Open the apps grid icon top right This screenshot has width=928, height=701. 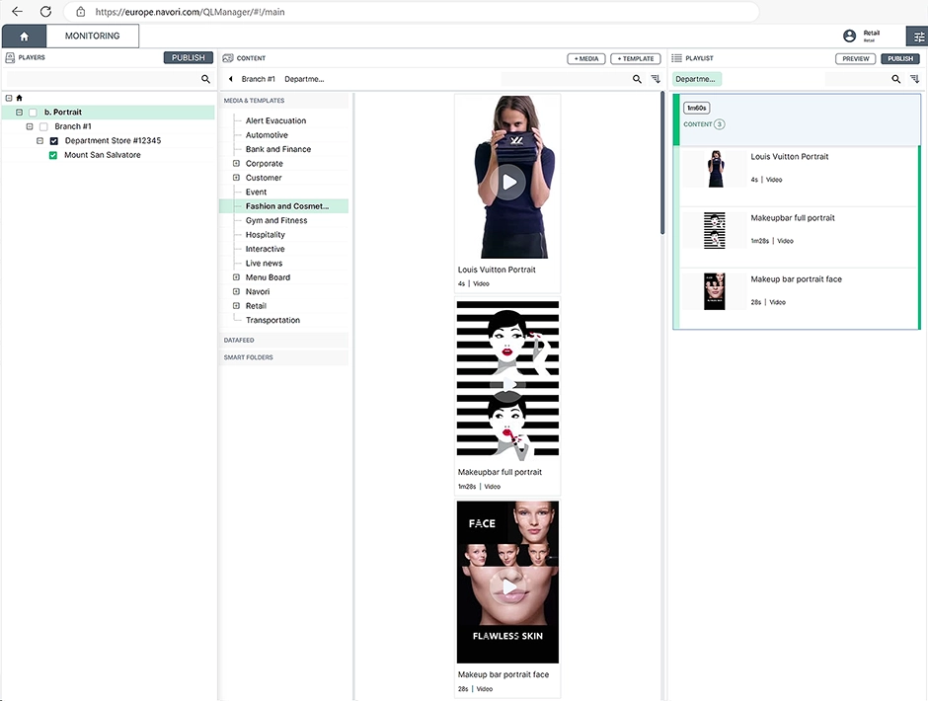click(916, 35)
